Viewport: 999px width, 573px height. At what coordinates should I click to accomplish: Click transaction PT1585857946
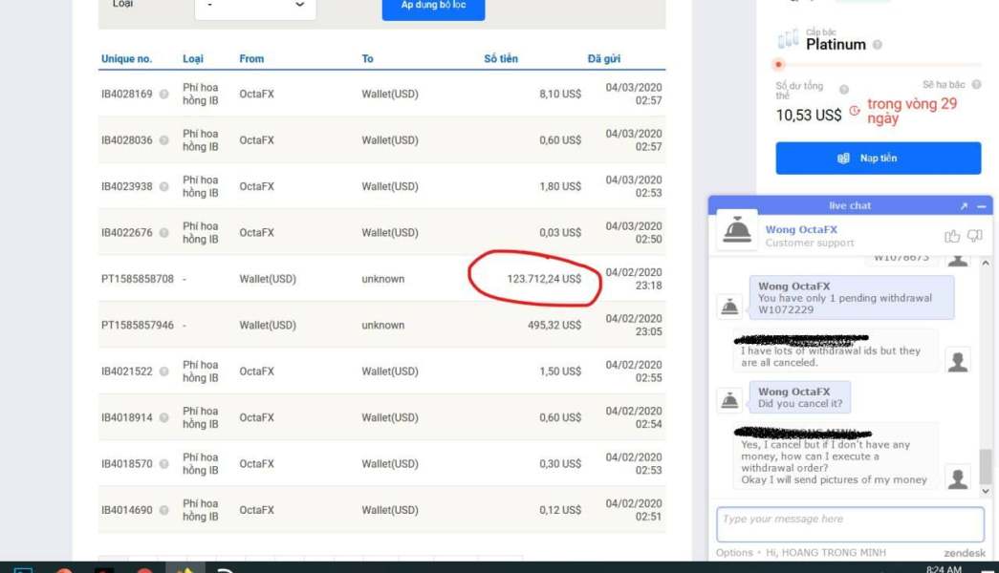(x=137, y=326)
